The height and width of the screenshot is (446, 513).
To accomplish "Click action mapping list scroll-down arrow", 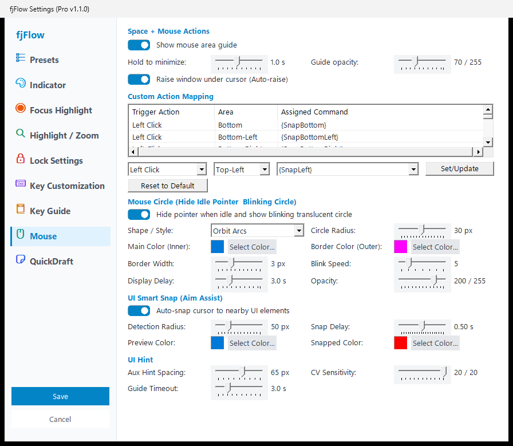I will (488, 142).
